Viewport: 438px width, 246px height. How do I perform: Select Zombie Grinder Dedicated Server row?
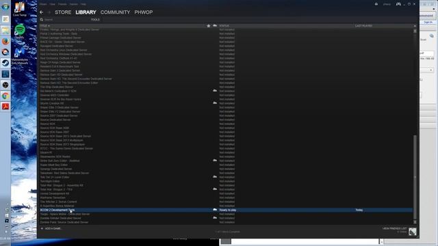tap(226, 218)
